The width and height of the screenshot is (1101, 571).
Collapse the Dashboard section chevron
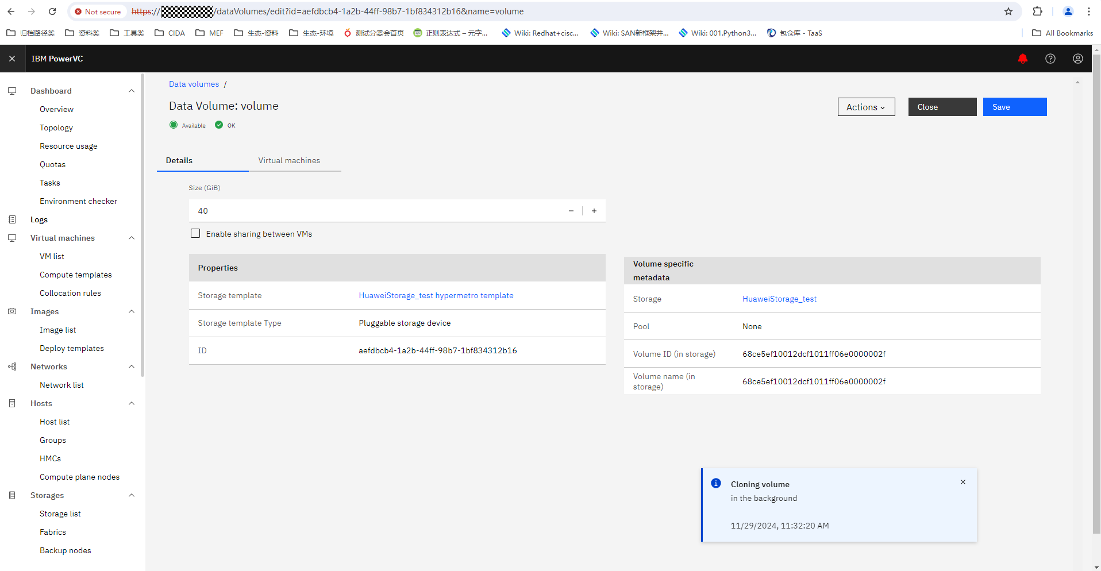tap(132, 91)
